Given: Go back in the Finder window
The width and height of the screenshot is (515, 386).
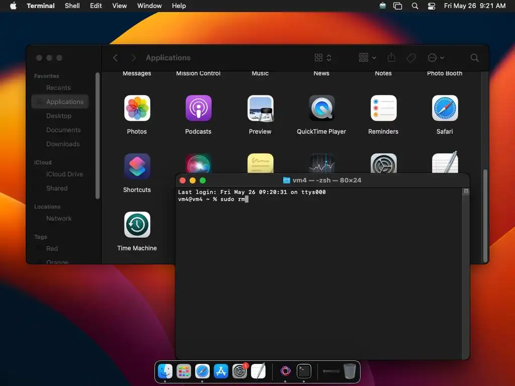Looking at the screenshot, I should click(x=115, y=58).
